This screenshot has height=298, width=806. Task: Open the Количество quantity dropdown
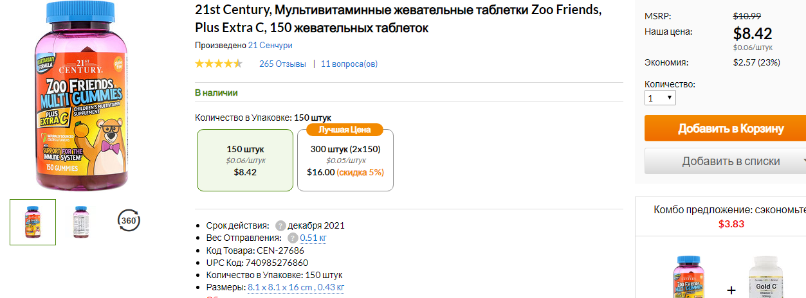660,98
